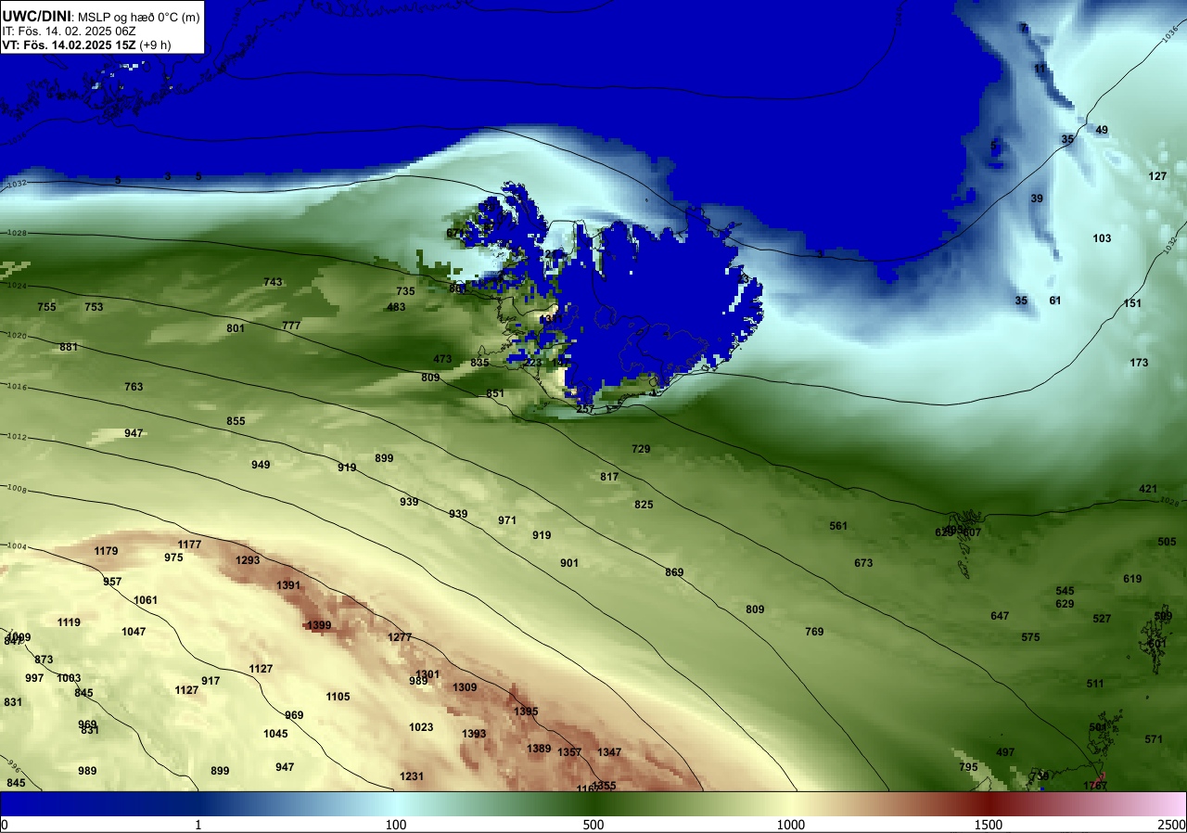
Task: Click the map value '869'
Action: coord(674,572)
